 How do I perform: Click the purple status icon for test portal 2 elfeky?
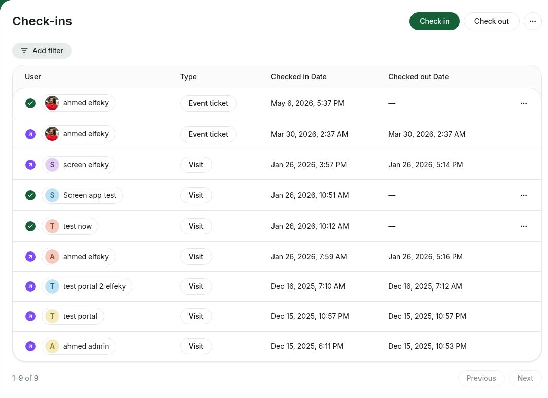pos(30,286)
